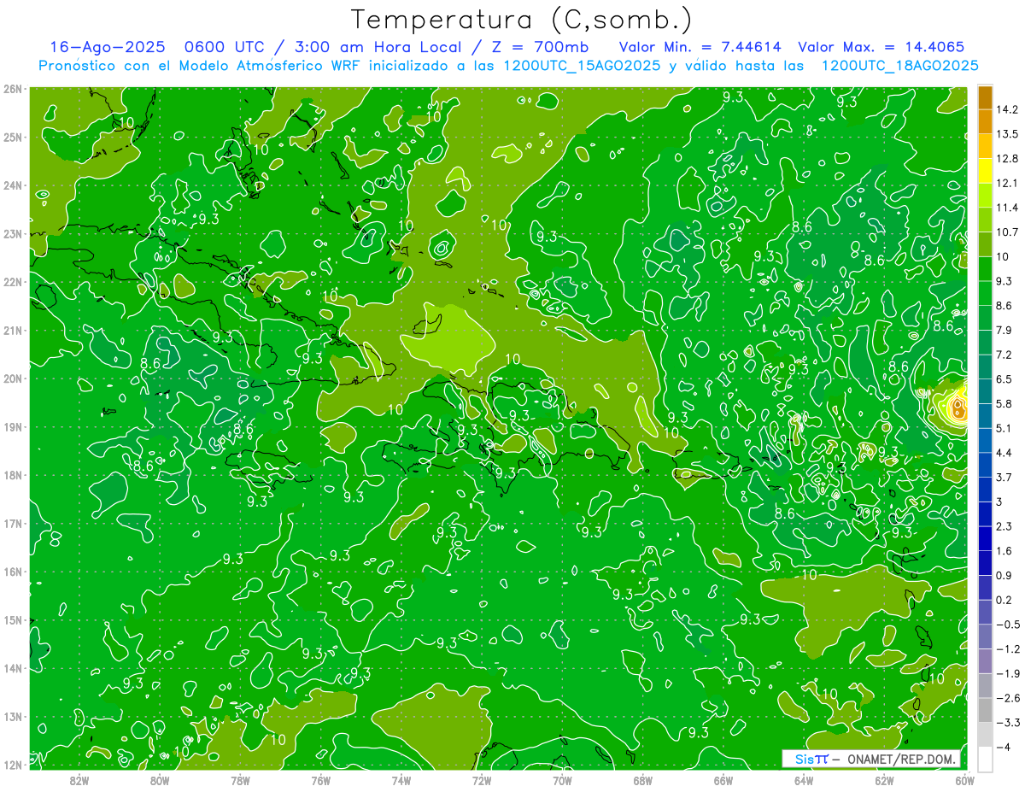The width and height of the screenshot is (1025, 792).
Task: Click the 4.4 value on the color scale
Action: coord(1003,452)
